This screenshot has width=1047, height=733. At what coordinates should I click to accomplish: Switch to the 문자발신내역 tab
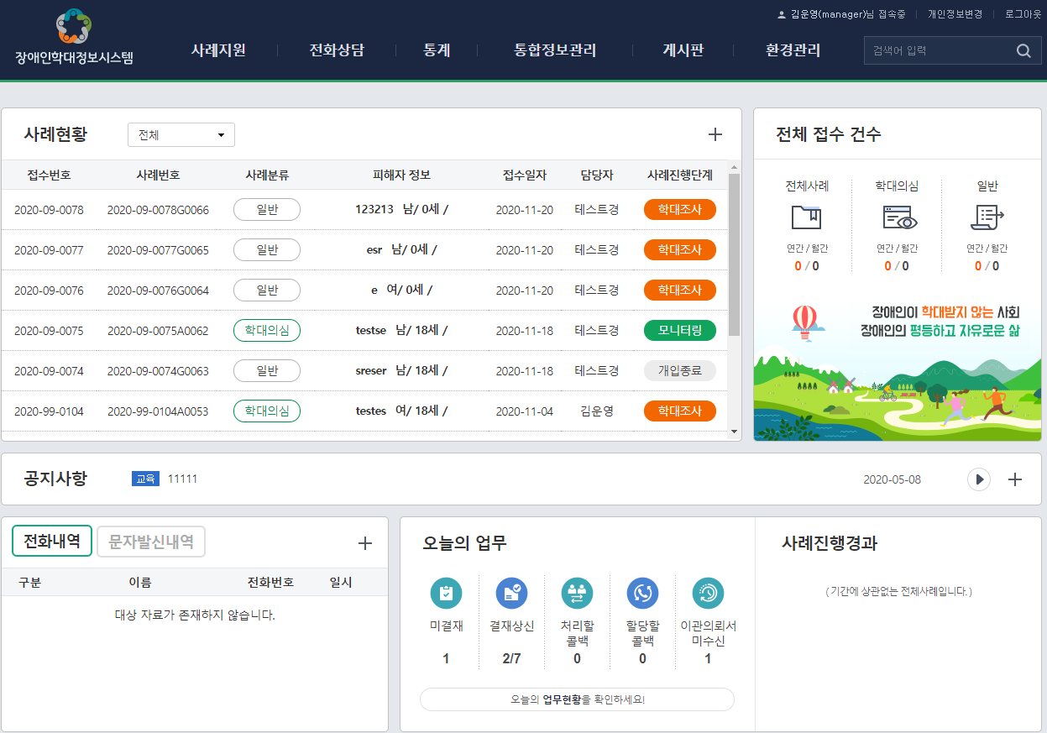tap(151, 542)
